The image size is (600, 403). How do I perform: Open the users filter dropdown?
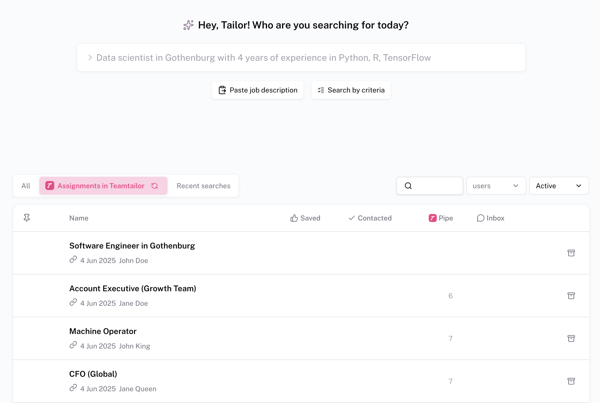coord(496,185)
